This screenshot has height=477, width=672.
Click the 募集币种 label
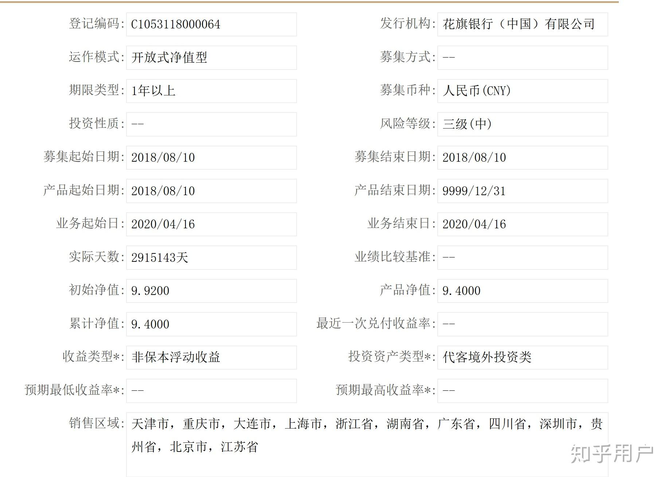(408, 90)
